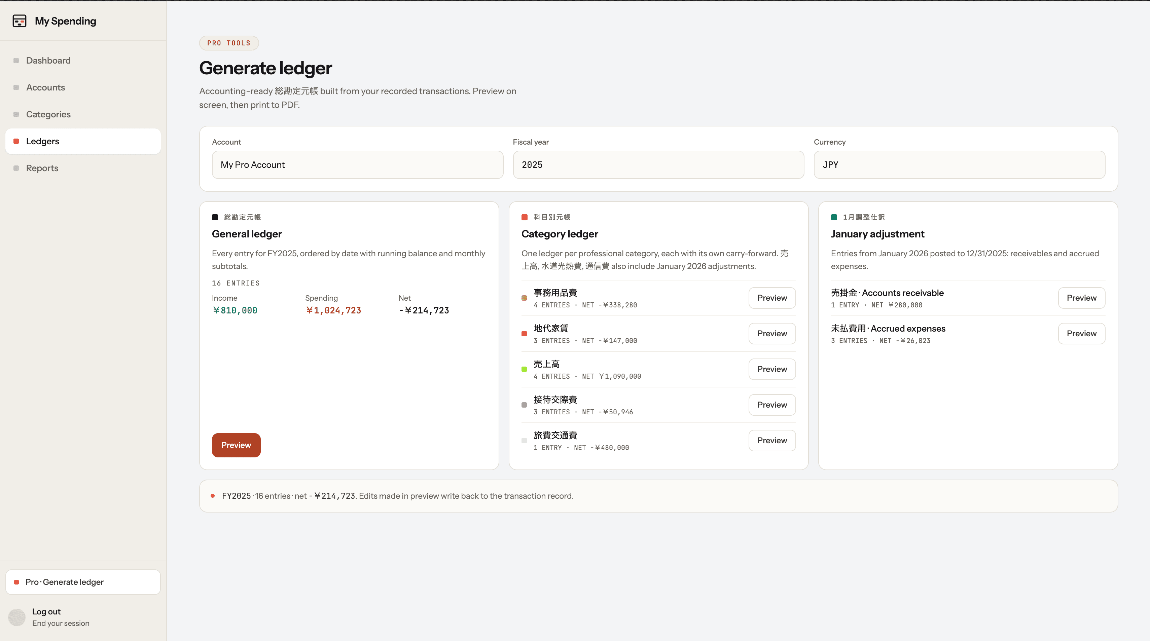This screenshot has width=1150, height=641.
Task: Click the user avatar beside Log out
Action: 17,617
